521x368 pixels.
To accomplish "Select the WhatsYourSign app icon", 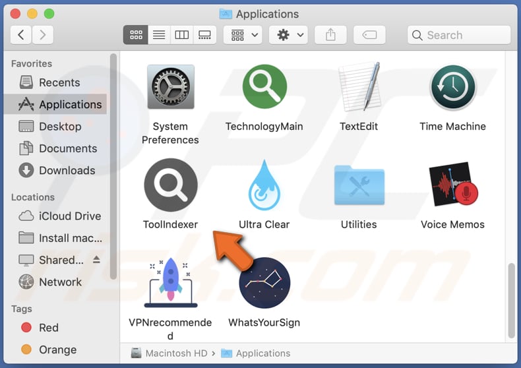I will [x=264, y=283].
